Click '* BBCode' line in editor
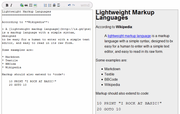Image resolution: width=180 pixels, height=114 pixels. (9, 64)
